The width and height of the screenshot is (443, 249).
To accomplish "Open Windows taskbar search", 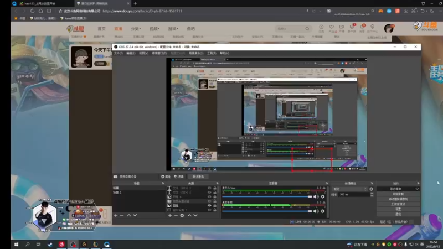I will tap(27, 245).
